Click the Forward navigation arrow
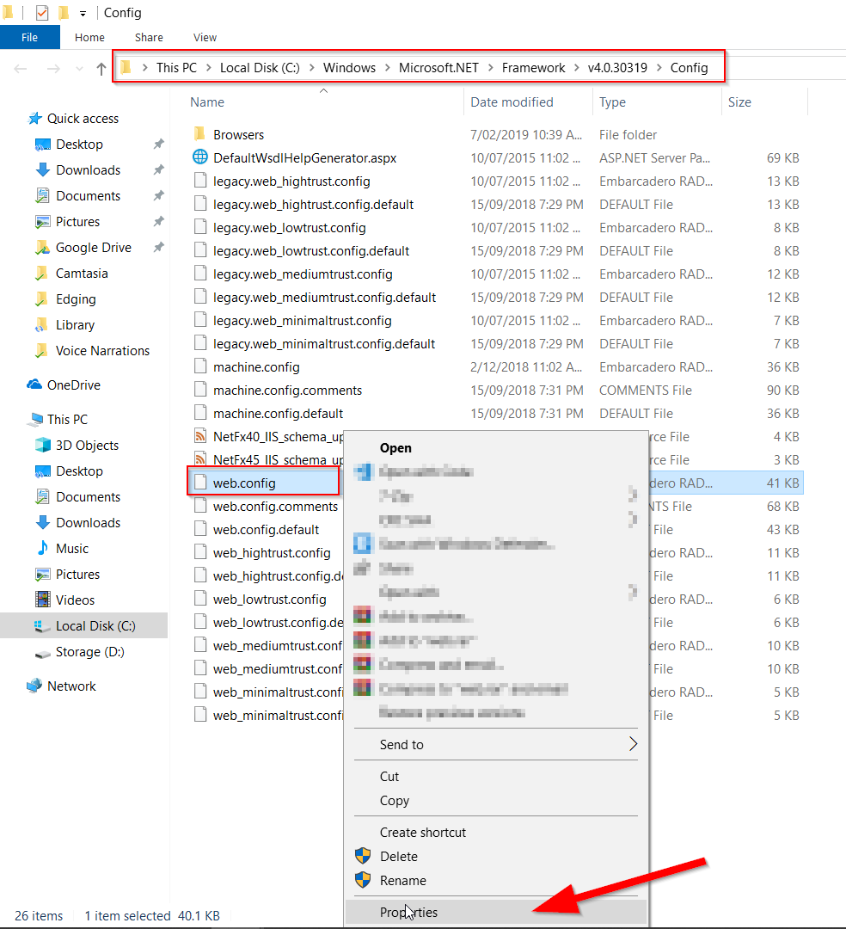 [x=53, y=69]
